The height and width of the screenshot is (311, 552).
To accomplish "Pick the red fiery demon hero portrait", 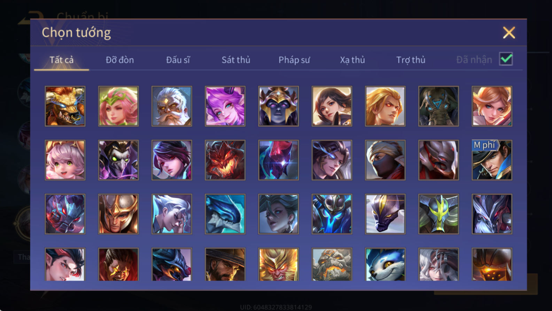I will 225,160.
